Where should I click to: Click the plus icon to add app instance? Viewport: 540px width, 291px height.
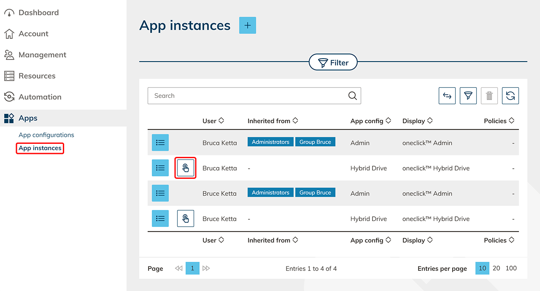tap(248, 25)
